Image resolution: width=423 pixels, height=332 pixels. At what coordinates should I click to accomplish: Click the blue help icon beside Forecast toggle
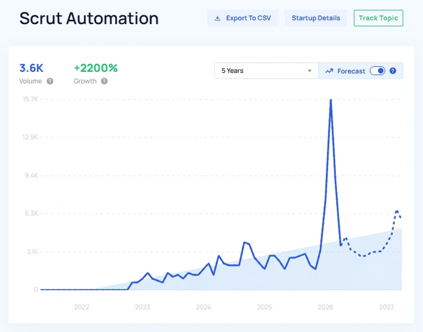click(393, 71)
